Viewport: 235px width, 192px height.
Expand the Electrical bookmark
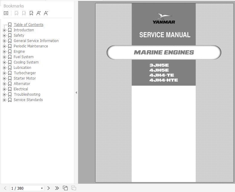4,89
